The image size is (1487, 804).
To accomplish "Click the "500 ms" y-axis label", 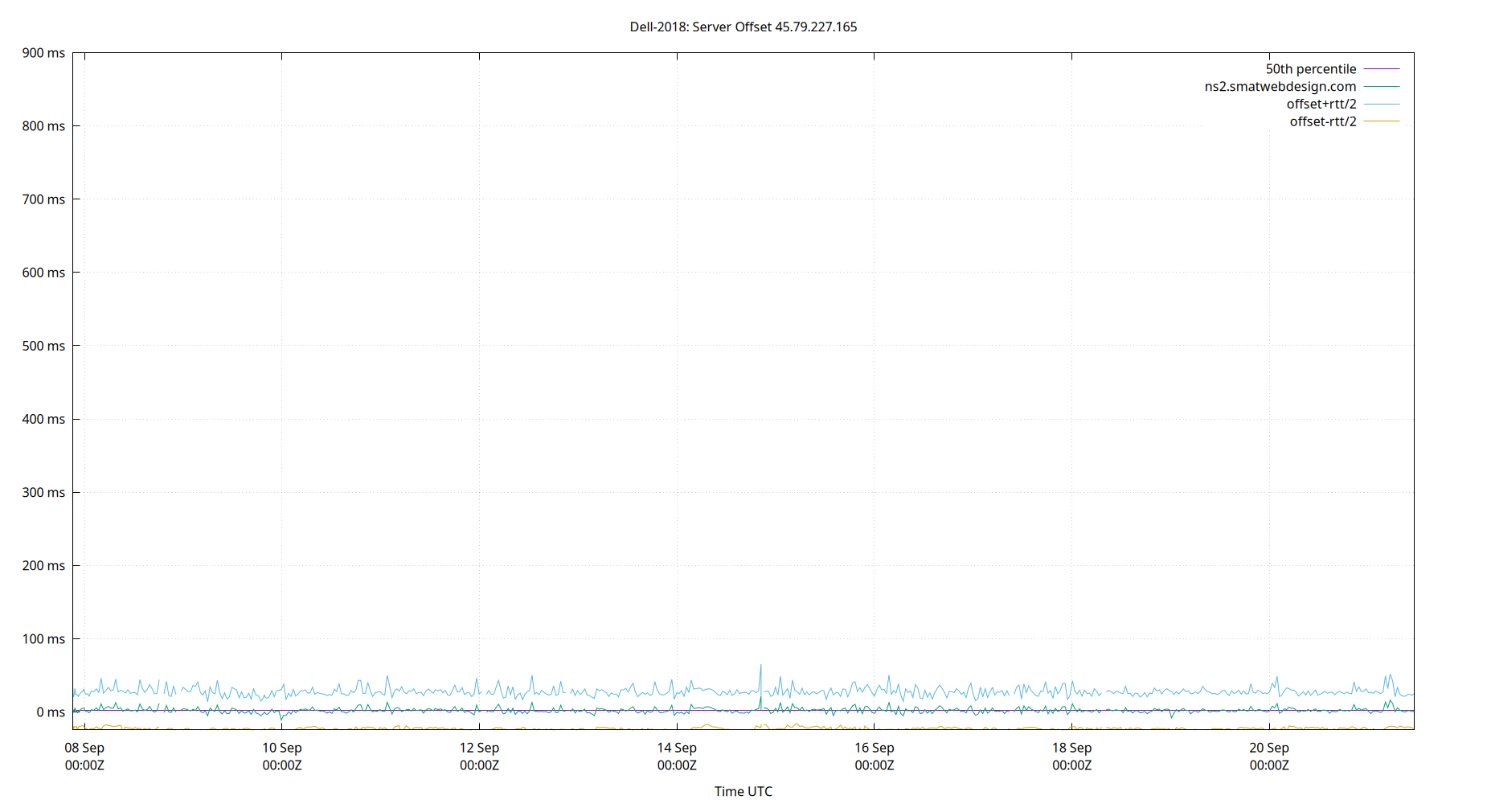I will [43, 346].
